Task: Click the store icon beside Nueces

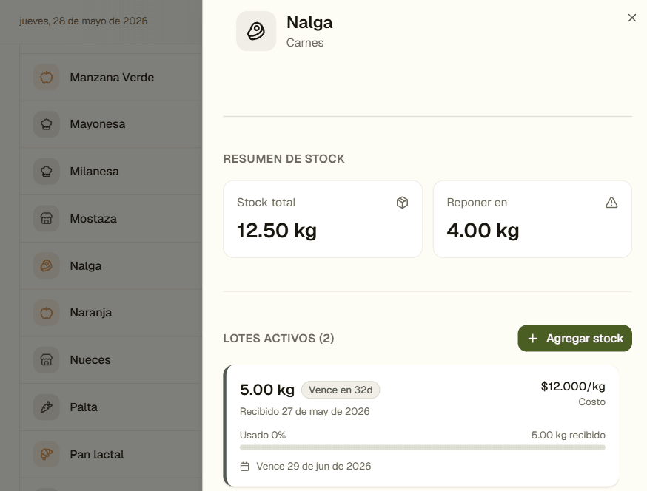Action: coord(46,360)
